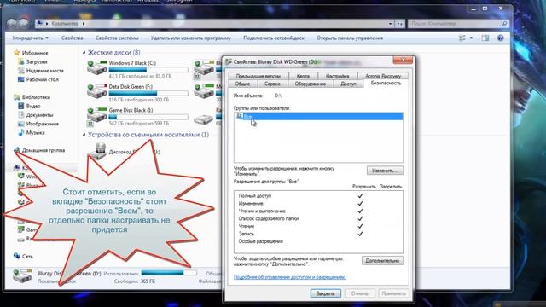Click Открыть панель управления
This screenshot has height=307, width=546.
click(x=350, y=38)
